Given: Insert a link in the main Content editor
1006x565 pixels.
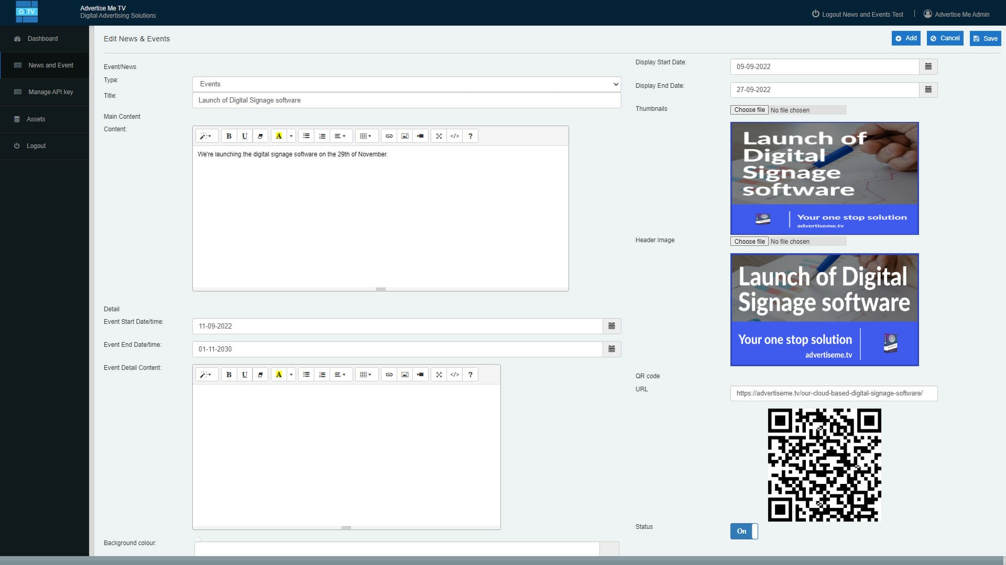Looking at the screenshot, I should tap(389, 136).
